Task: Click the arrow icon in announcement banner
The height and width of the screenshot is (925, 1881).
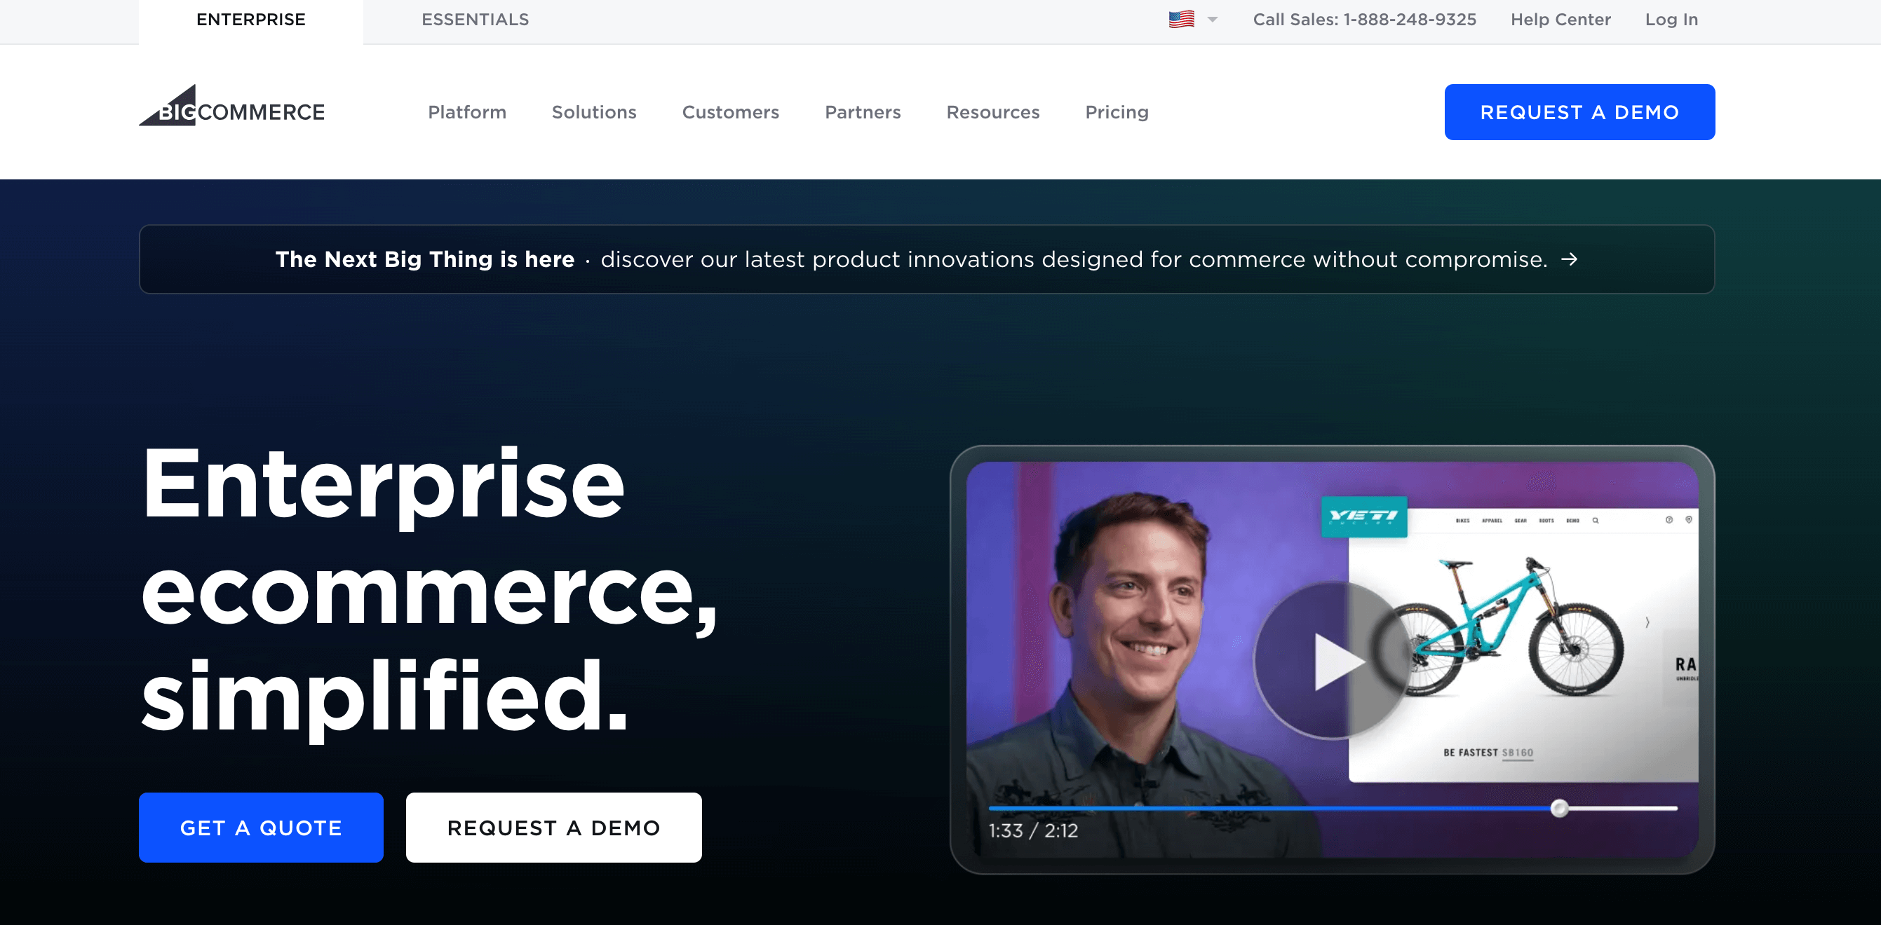Action: click(1569, 260)
